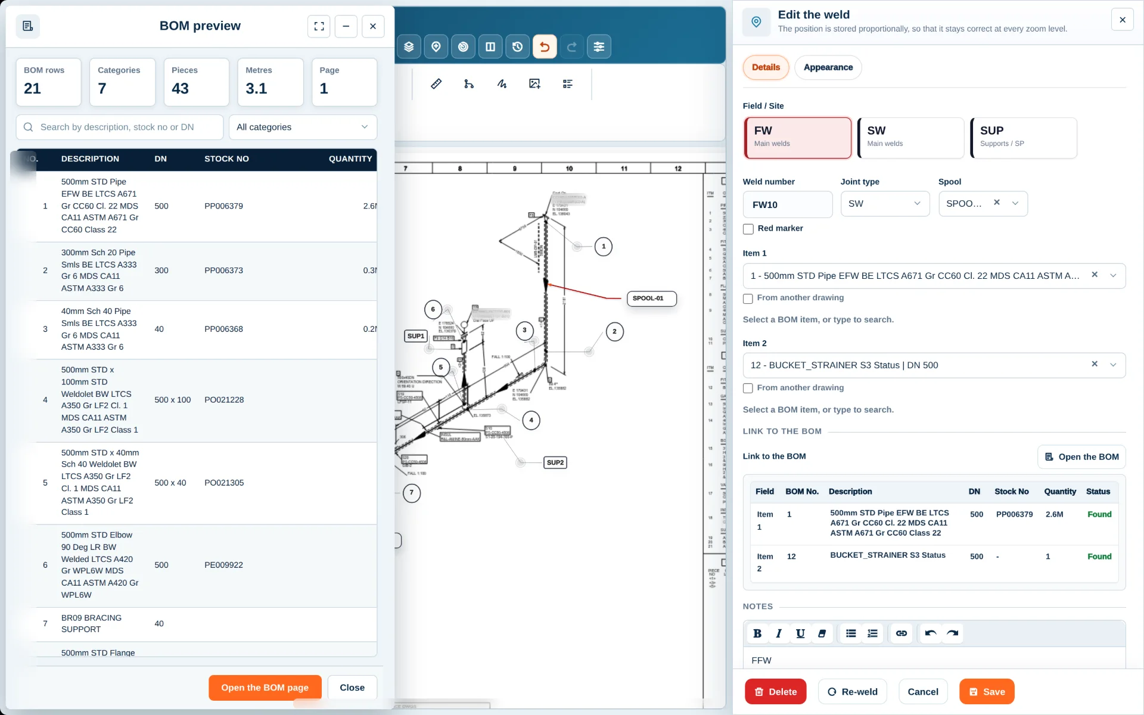This screenshot has width=1144, height=715.
Task: Apply underline in the notes editor
Action: pyautogui.click(x=800, y=633)
